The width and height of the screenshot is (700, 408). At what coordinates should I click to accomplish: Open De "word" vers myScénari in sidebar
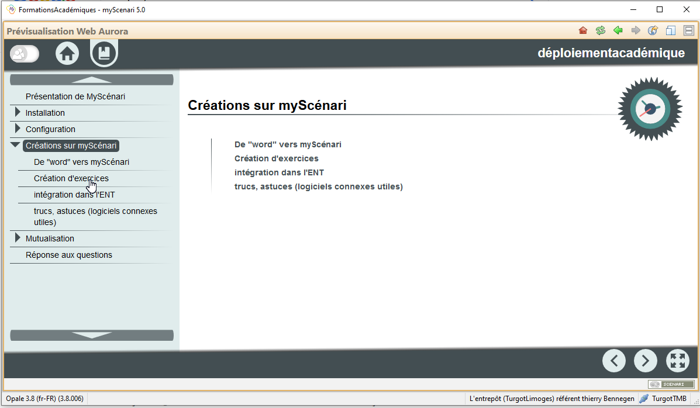click(x=82, y=162)
